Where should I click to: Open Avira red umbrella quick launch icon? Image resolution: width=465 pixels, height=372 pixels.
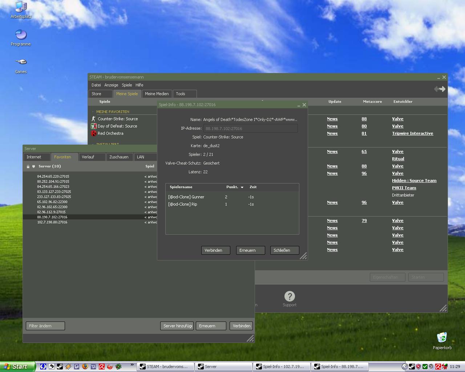[x=102, y=367]
